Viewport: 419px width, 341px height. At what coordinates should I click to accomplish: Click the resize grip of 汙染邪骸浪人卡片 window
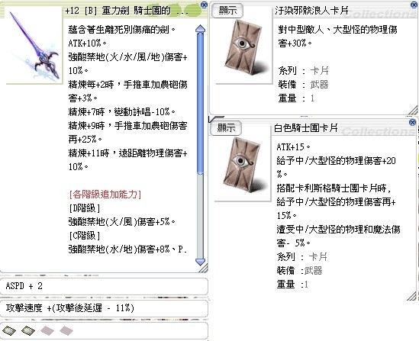[x=413, y=110]
